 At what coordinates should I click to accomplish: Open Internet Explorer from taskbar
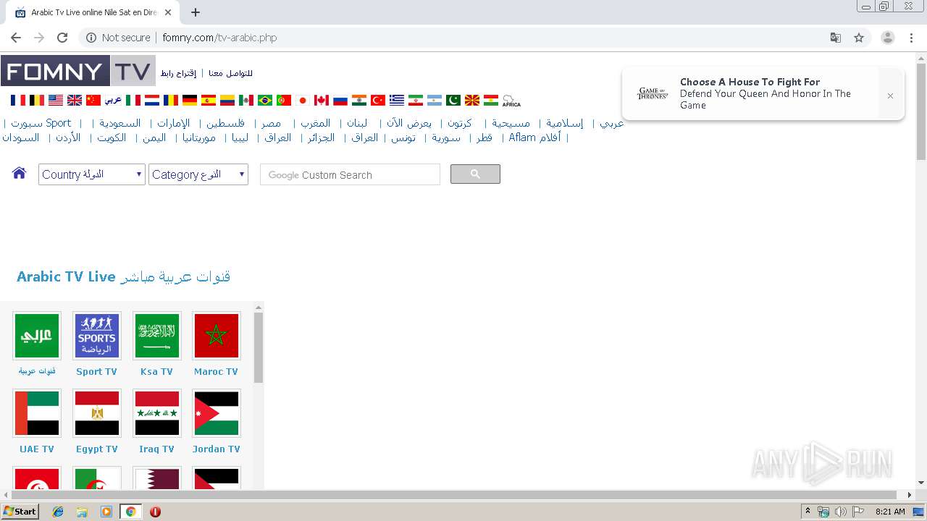point(58,512)
